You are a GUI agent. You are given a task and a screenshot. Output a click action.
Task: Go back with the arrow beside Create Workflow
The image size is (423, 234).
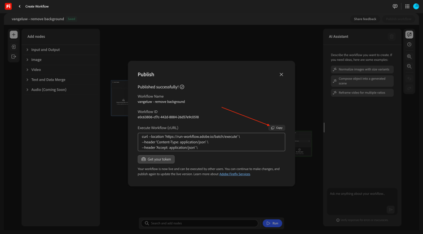[19, 6]
